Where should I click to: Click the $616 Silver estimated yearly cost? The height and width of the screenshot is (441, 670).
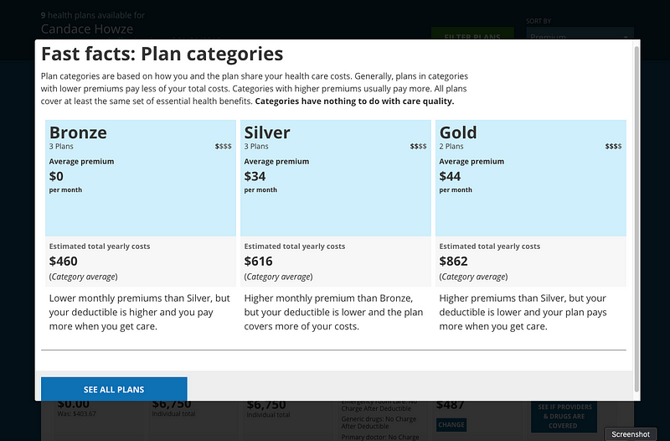tap(259, 261)
